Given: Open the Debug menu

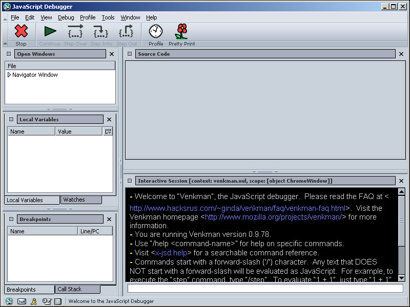Looking at the screenshot, I should point(66,17).
